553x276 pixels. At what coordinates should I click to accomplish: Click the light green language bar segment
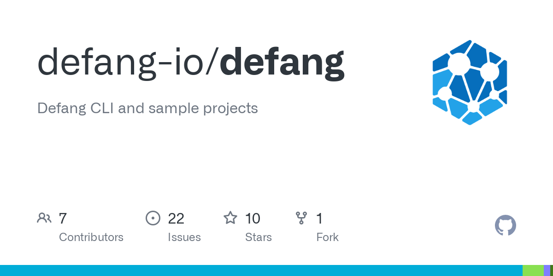533,270
